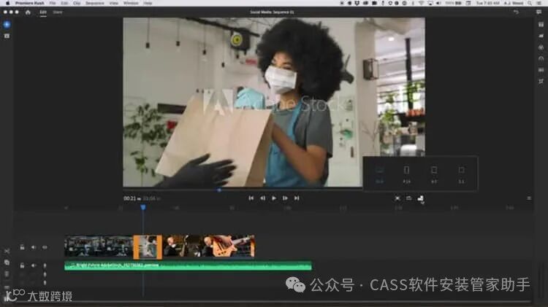Open the aspect ratio orientation button
This screenshot has height=307, width=548.
[420, 198]
